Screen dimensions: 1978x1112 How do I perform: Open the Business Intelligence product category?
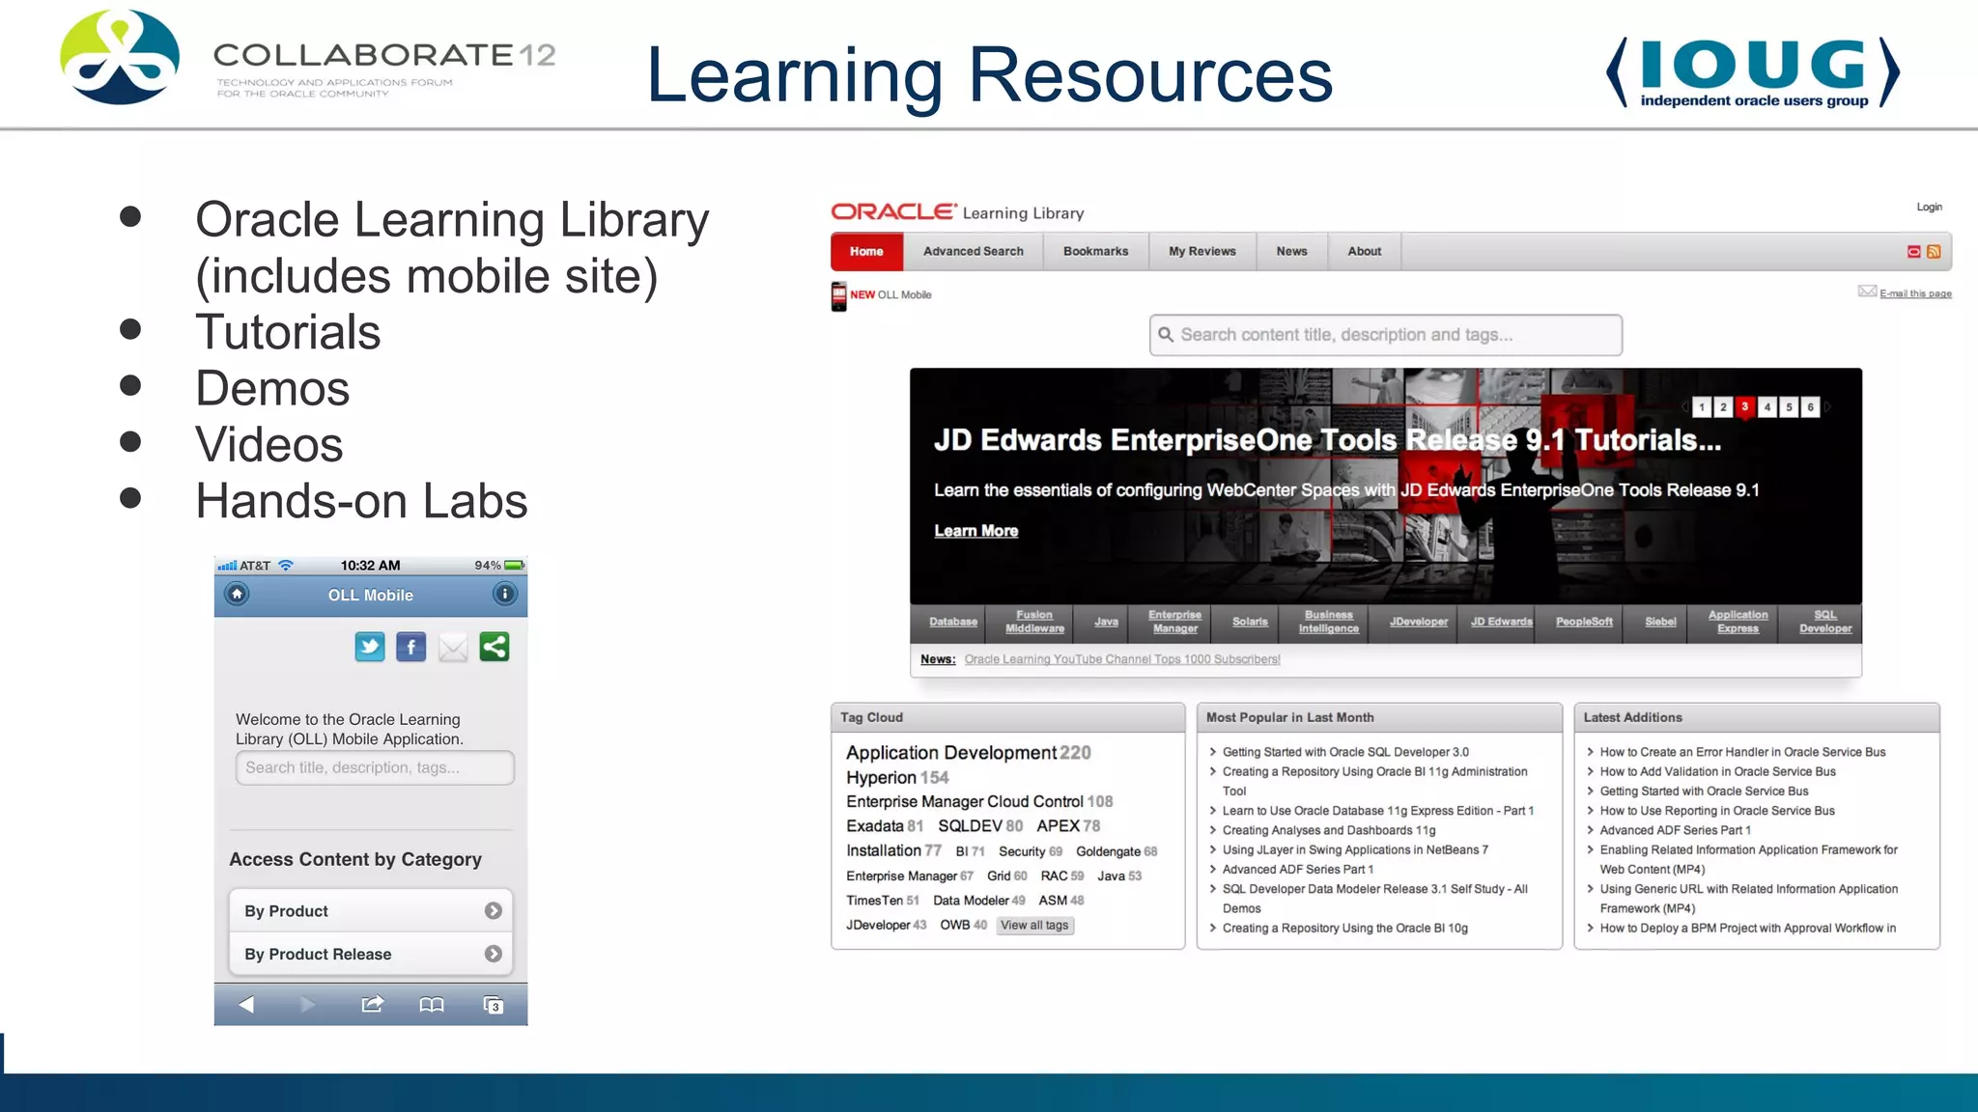point(1328,622)
